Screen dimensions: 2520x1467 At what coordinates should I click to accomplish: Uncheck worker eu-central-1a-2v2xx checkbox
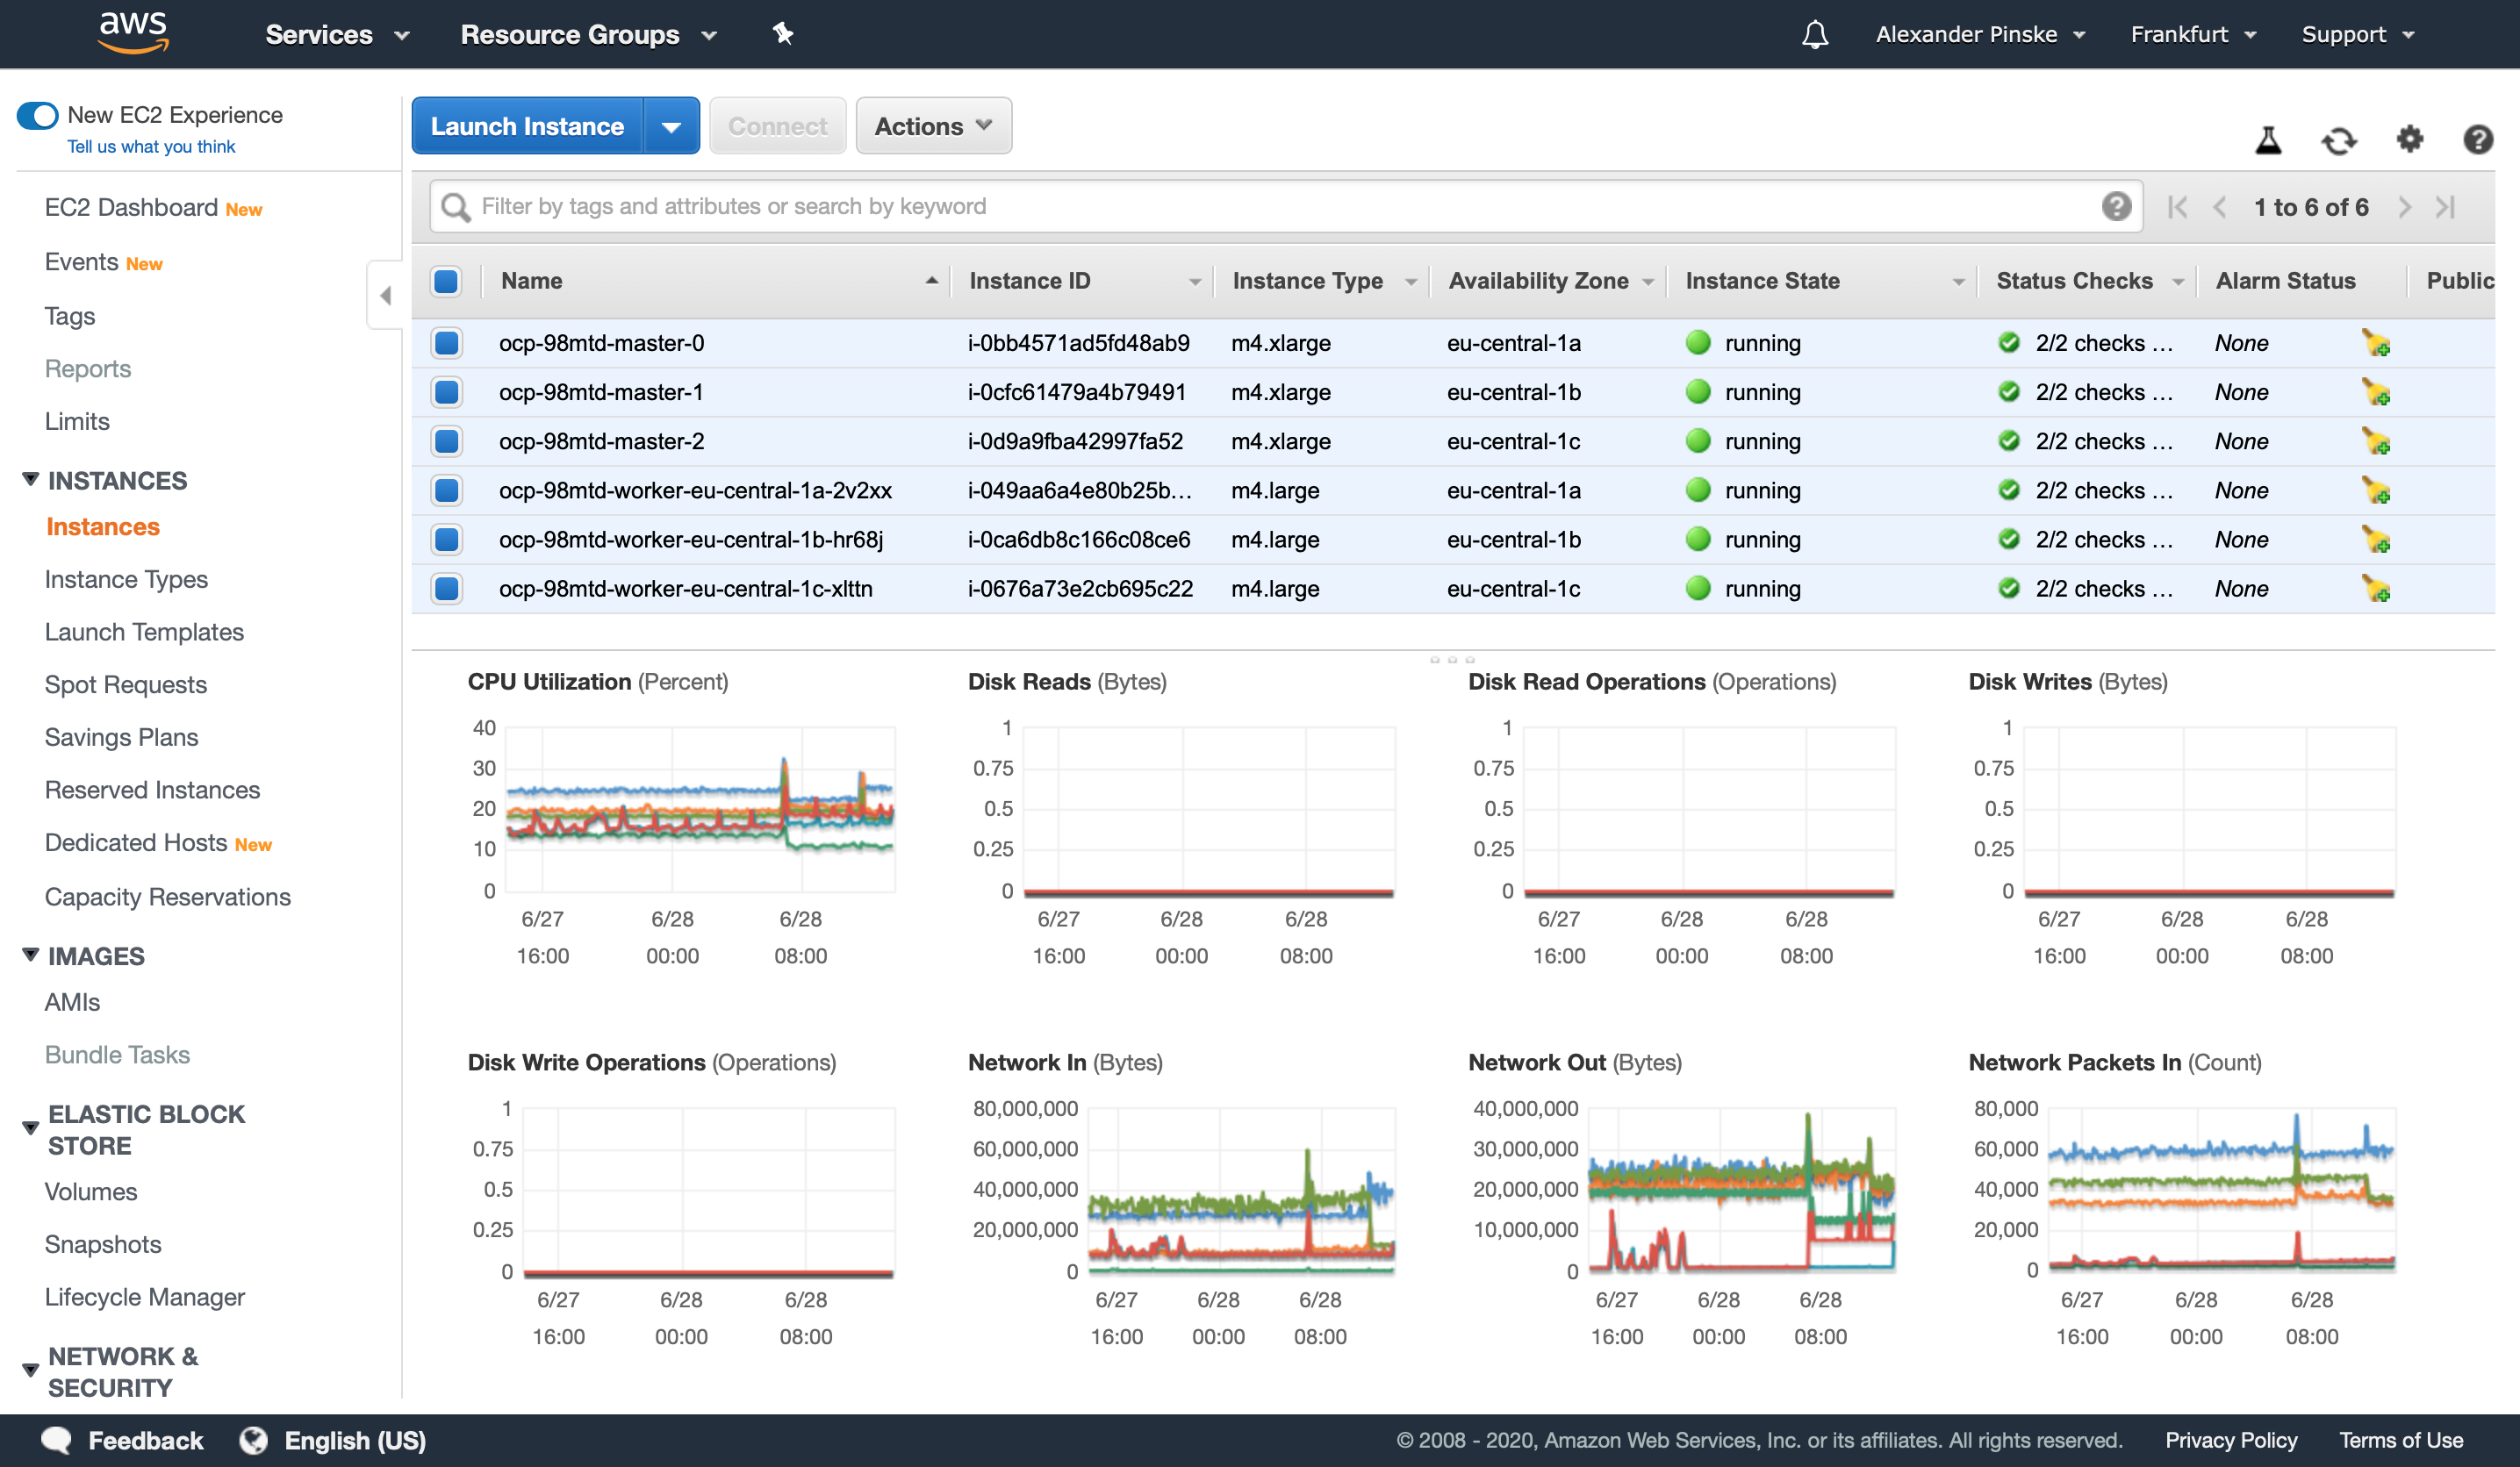[x=446, y=490]
